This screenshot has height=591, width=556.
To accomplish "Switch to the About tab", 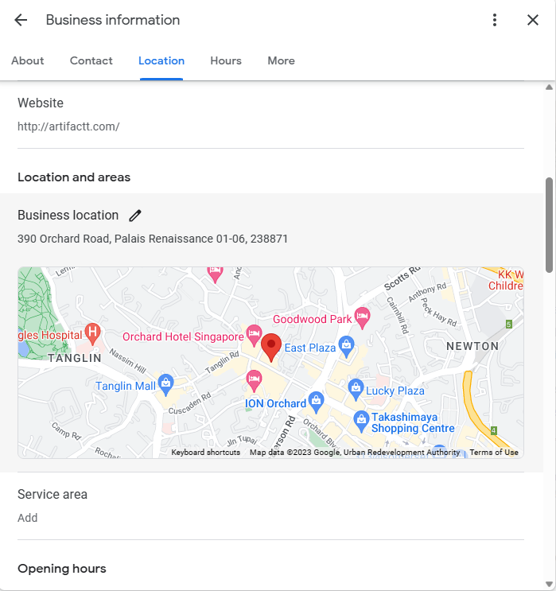I will 28,60.
